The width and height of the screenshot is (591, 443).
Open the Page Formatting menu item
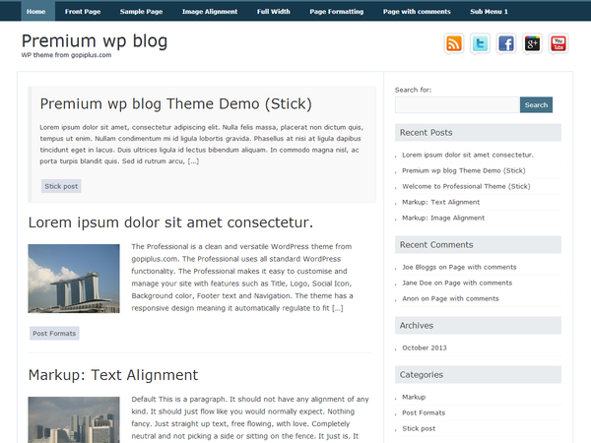pos(337,11)
